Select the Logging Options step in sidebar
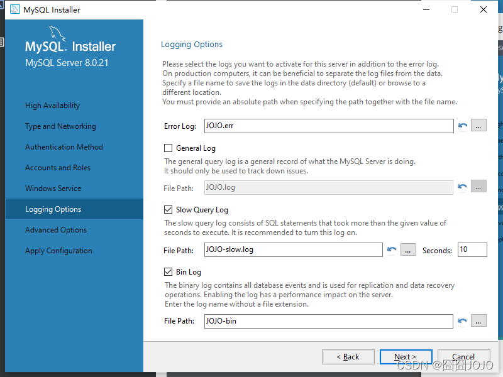 tap(74, 209)
